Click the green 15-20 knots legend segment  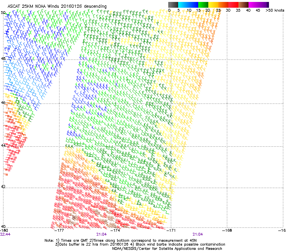pyautogui.click(x=203, y=5)
